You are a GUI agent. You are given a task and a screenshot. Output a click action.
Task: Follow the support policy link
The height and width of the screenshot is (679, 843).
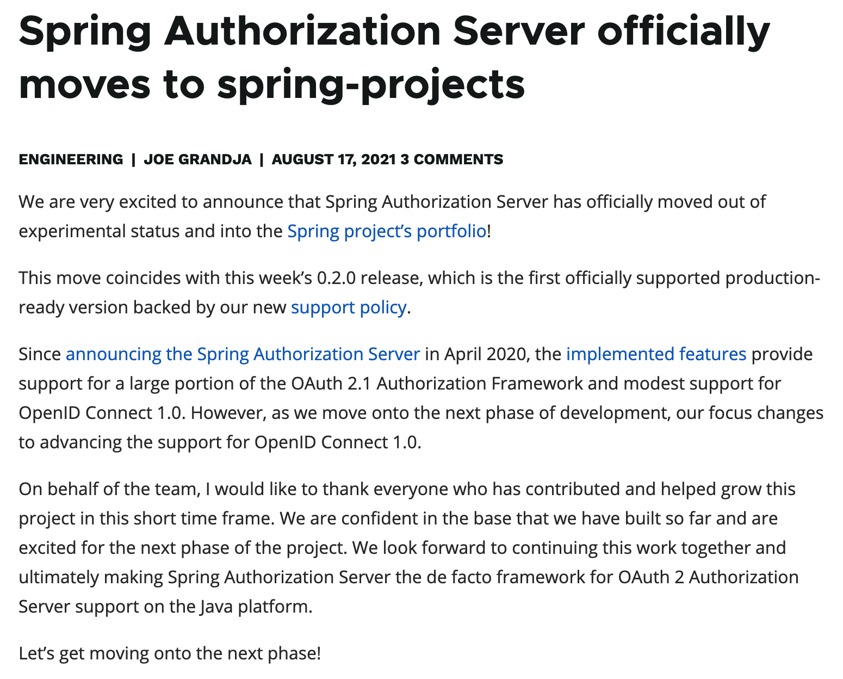click(349, 307)
